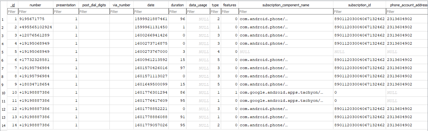Select first com.google.android.apps.tachyon cell
The width and height of the screenshot is (428, 131).
tap(286, 92)
